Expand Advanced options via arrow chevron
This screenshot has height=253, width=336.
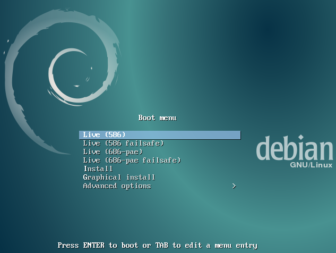[234, 186]
